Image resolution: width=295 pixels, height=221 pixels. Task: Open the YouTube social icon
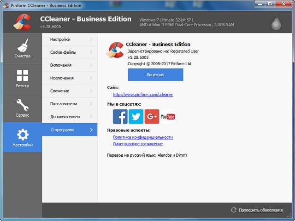(168, 117)
